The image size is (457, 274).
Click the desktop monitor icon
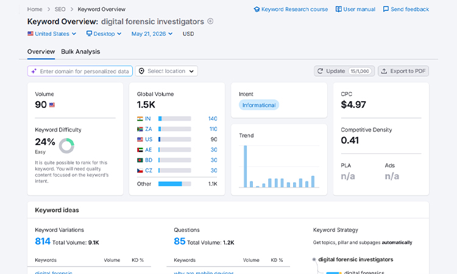pos(89,33)
